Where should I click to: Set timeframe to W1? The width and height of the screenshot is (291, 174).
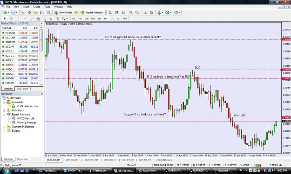coord(119,19)
